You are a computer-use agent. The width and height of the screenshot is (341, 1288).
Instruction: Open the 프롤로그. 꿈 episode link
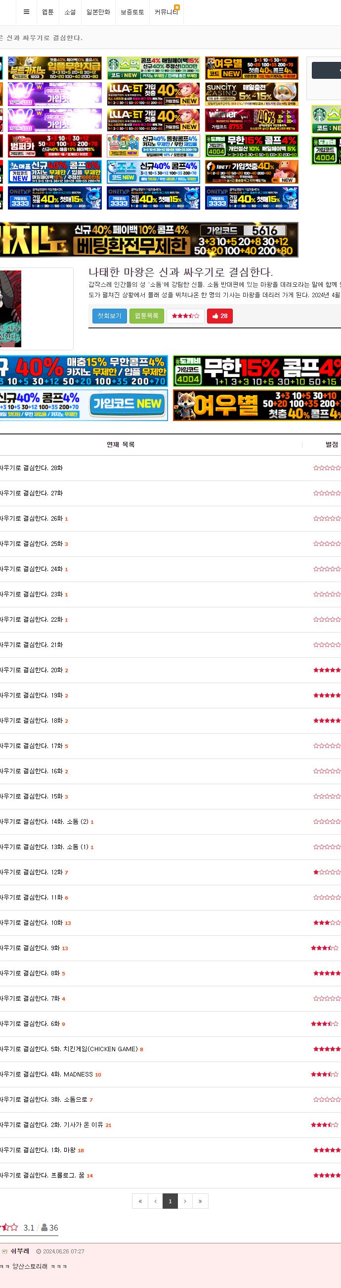(43, 1175)
